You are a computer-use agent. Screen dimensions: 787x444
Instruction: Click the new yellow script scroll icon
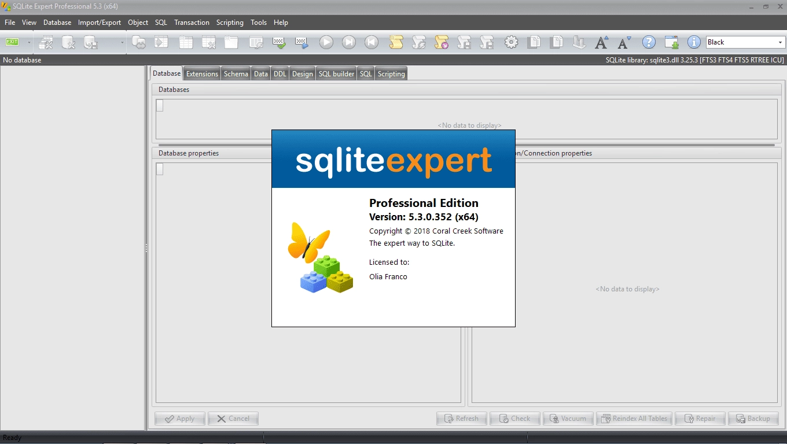(x=396, y=42)
